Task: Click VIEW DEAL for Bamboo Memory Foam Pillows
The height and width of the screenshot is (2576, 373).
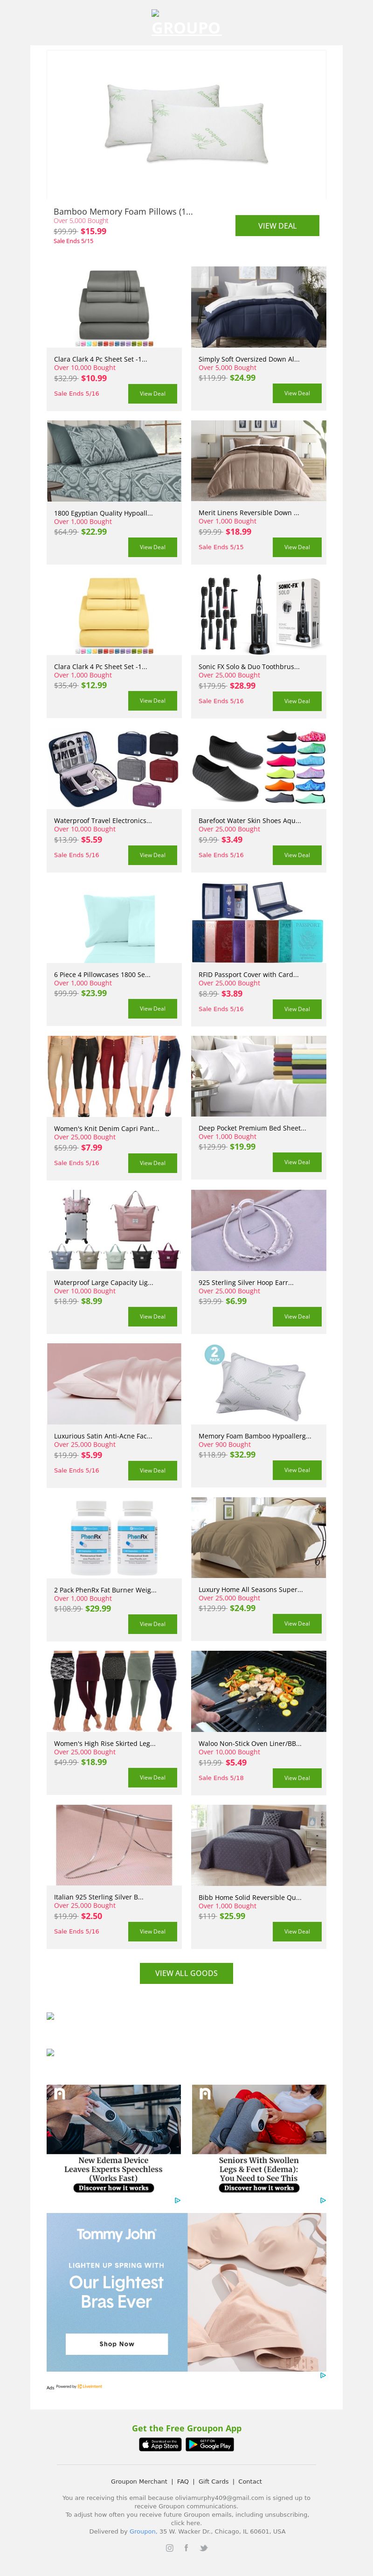Action: (277, 226)
